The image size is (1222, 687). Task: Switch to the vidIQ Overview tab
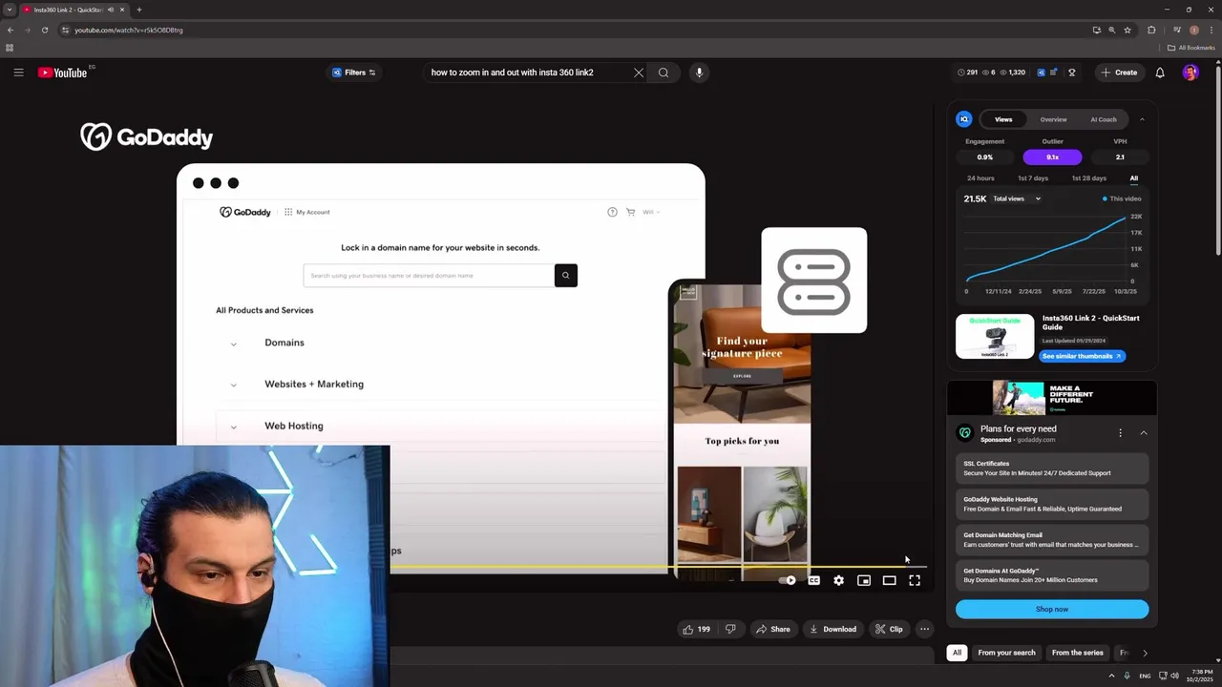click(x=1053, y=119)
